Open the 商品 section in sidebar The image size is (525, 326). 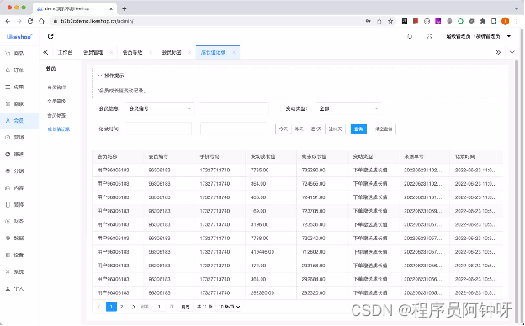pyautogui.click(x=15, y=54)
